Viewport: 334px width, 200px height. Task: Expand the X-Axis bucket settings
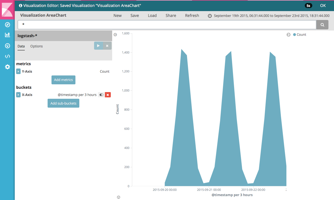click(x=18, y=95)
